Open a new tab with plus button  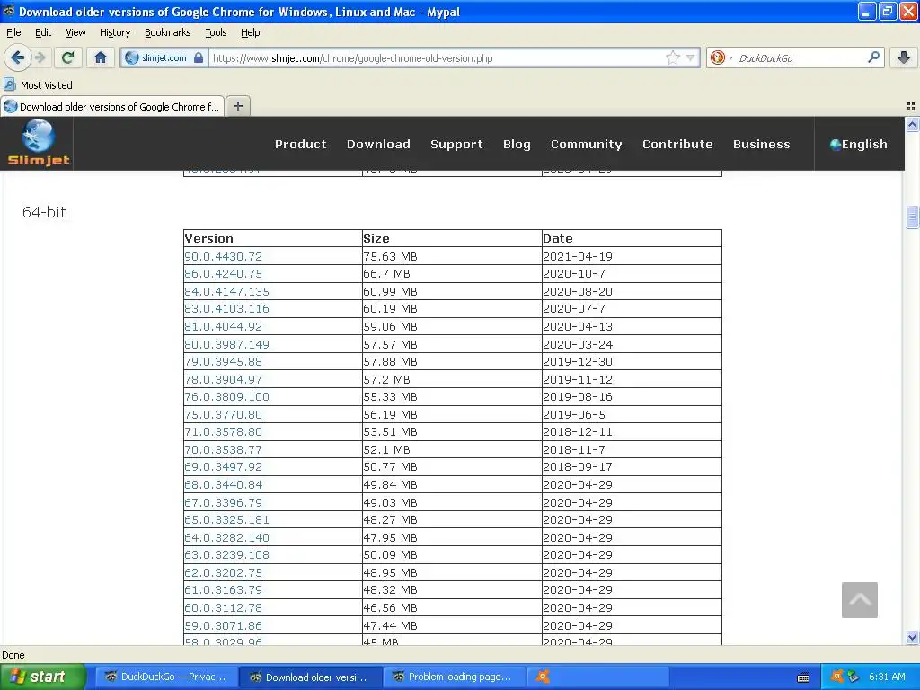237,106
